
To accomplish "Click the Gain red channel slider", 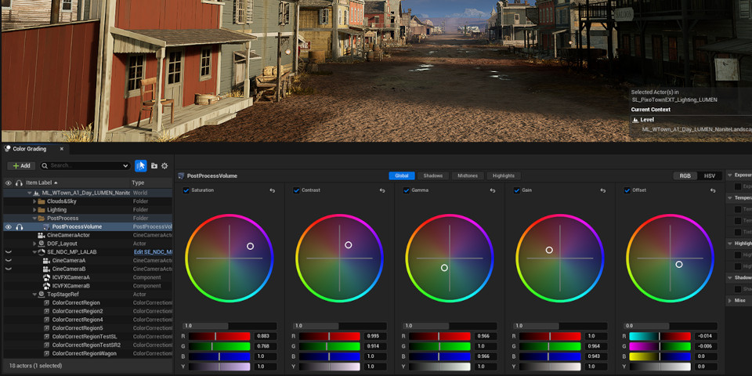I will (x=549, y=336).
